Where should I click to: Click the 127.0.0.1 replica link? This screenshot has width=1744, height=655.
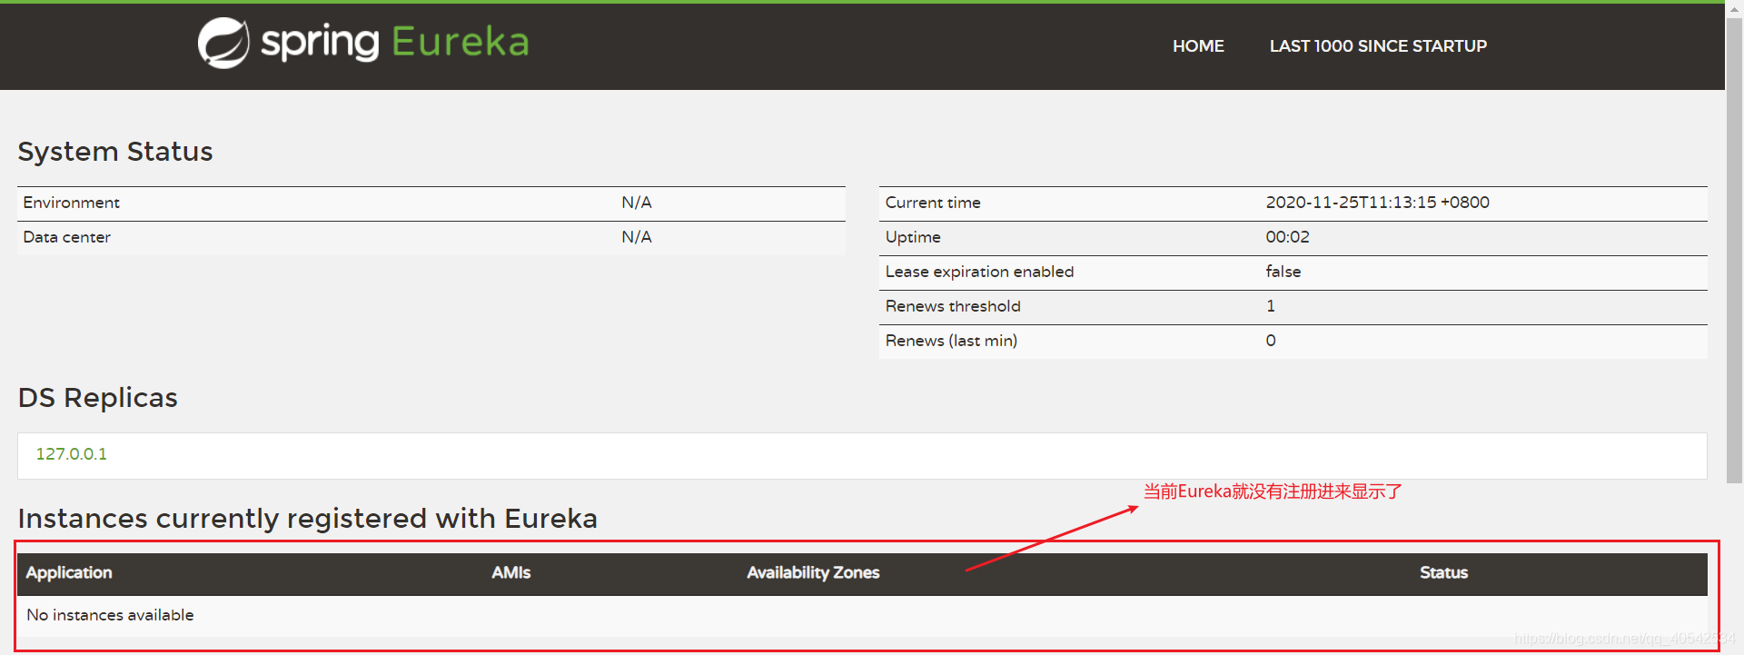pos(71,453)
